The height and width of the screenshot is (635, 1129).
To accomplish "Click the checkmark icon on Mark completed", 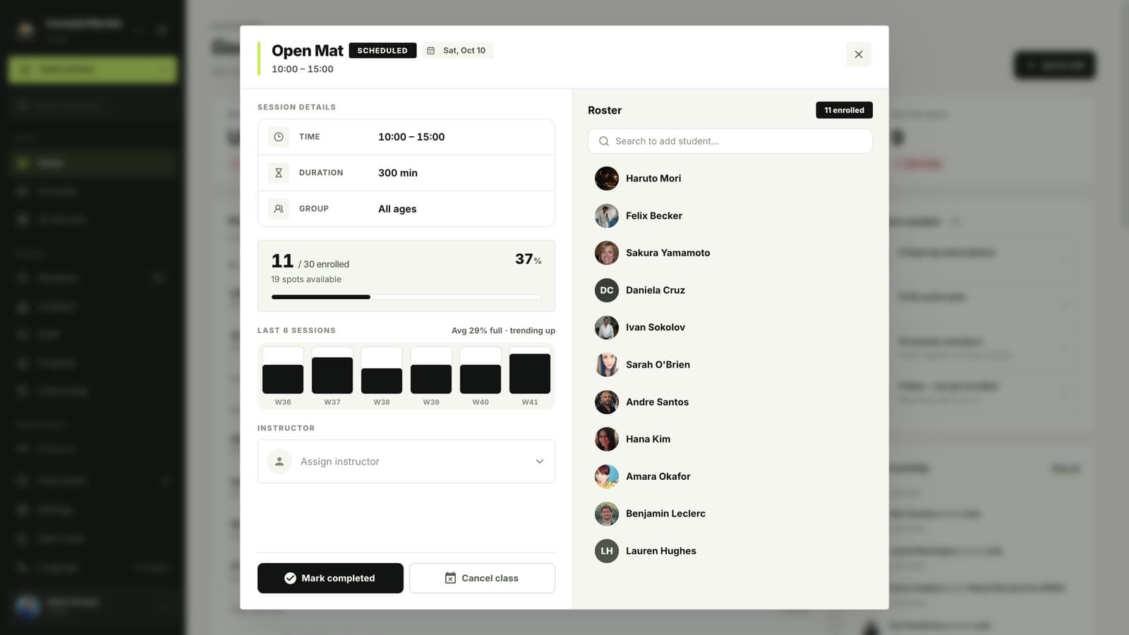I will [x=290, y=578].
